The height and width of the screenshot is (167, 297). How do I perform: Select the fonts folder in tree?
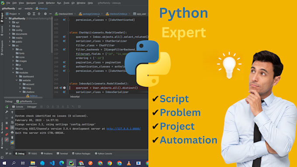click(x=20, y=53)
